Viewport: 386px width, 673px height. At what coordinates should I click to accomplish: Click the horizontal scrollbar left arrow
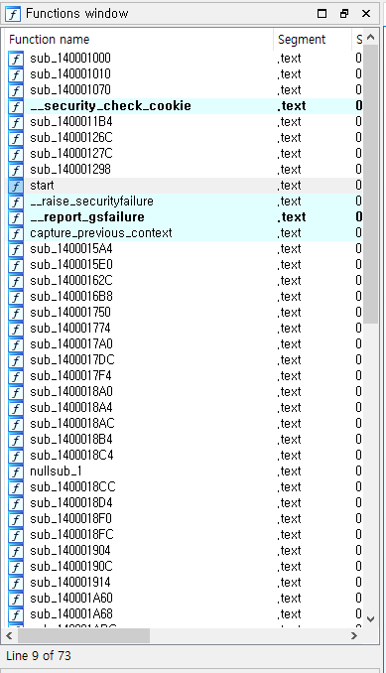[10, 635]
